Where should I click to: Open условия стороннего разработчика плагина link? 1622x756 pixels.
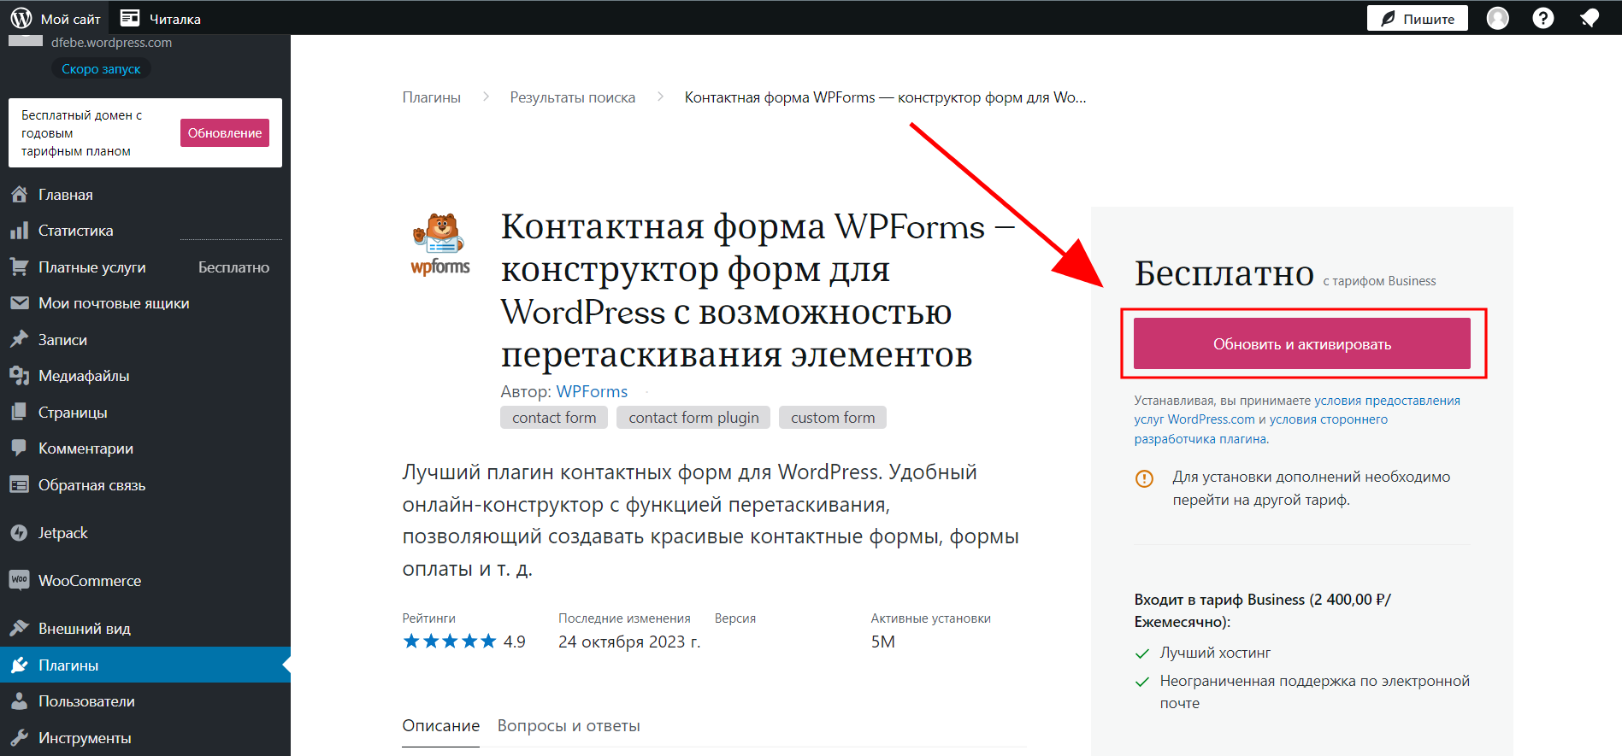pos(1261,429)
